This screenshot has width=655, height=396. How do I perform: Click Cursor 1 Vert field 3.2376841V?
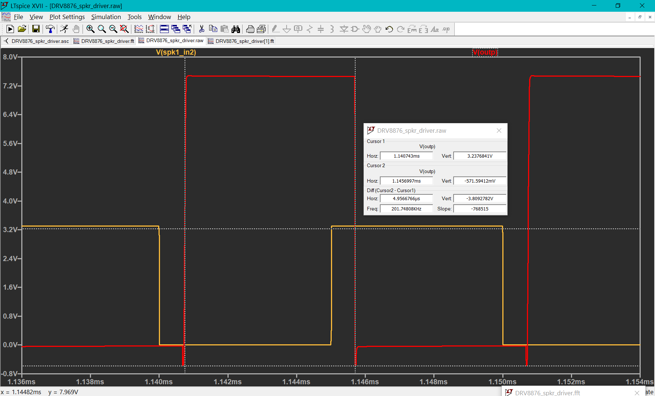point(480,156)
